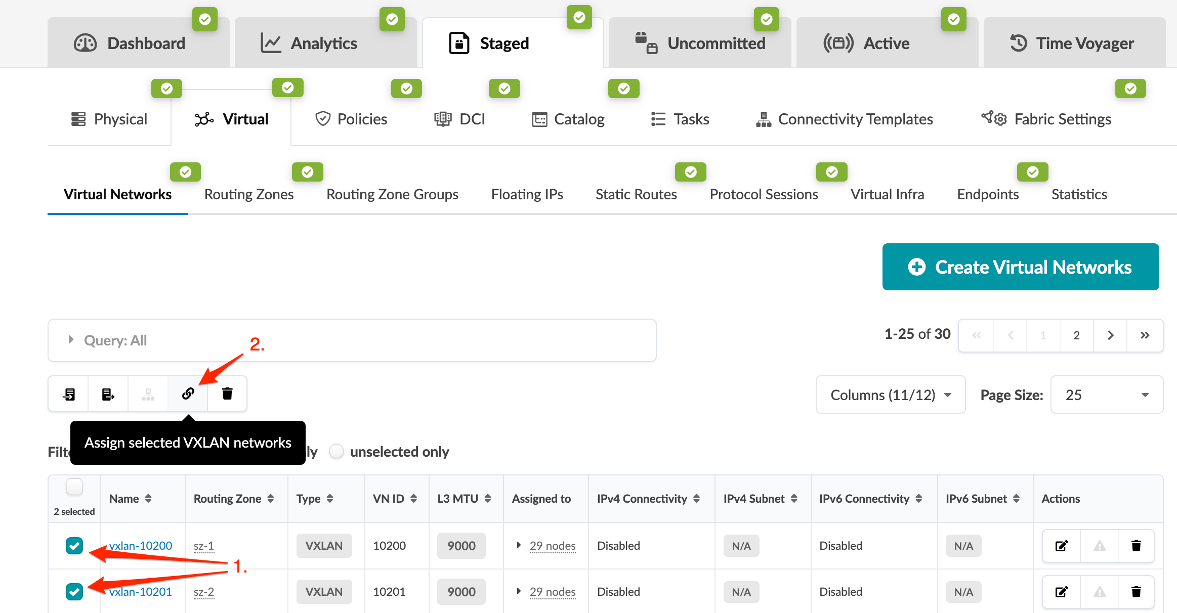Switch to the Routing Zones tab
1177x613 pixels.
(x=248, y=194)
